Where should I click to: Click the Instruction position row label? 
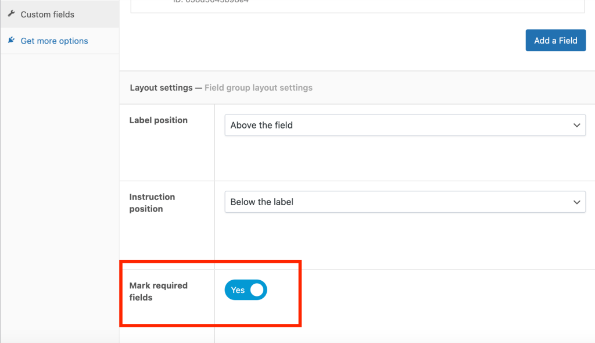(152, 202)
